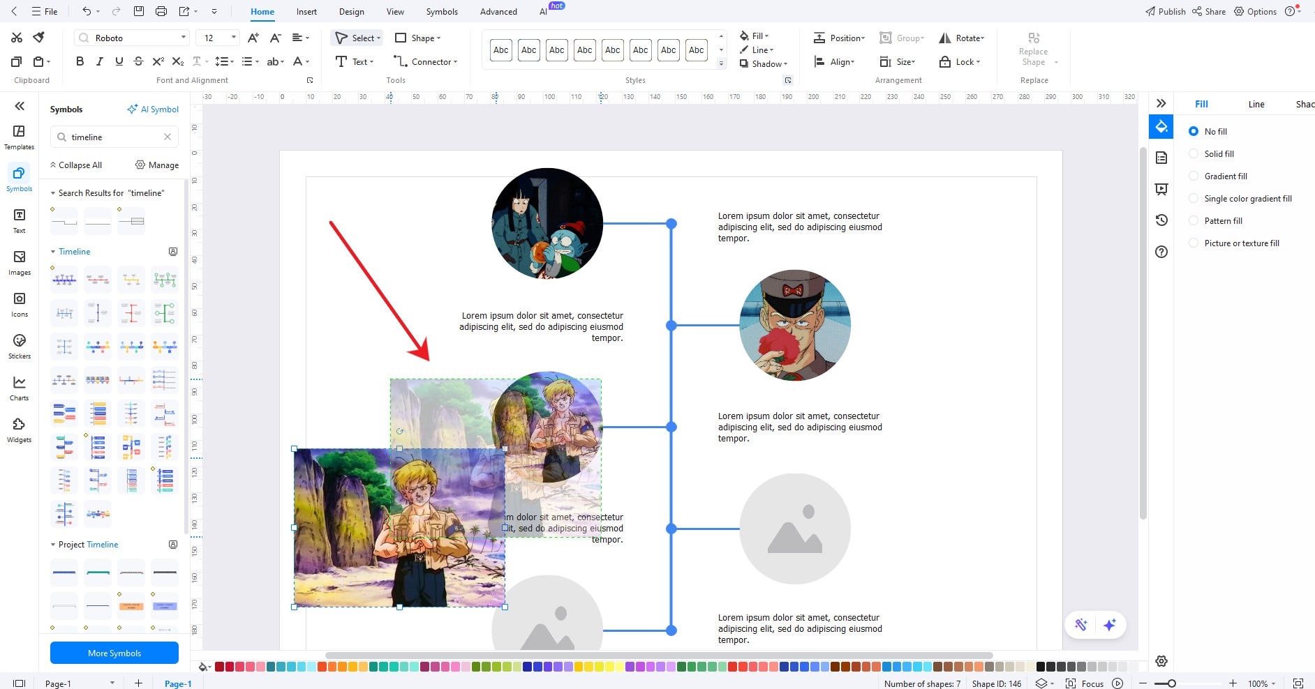This screenshot has width=1315, height=689.
Task: Click the Save icon in title bar
Action: click(139, 11)
